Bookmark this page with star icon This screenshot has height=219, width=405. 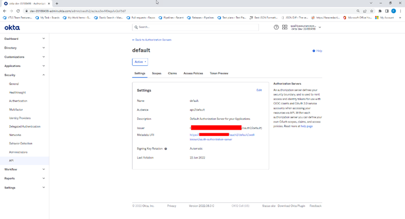tap(372, 11)
